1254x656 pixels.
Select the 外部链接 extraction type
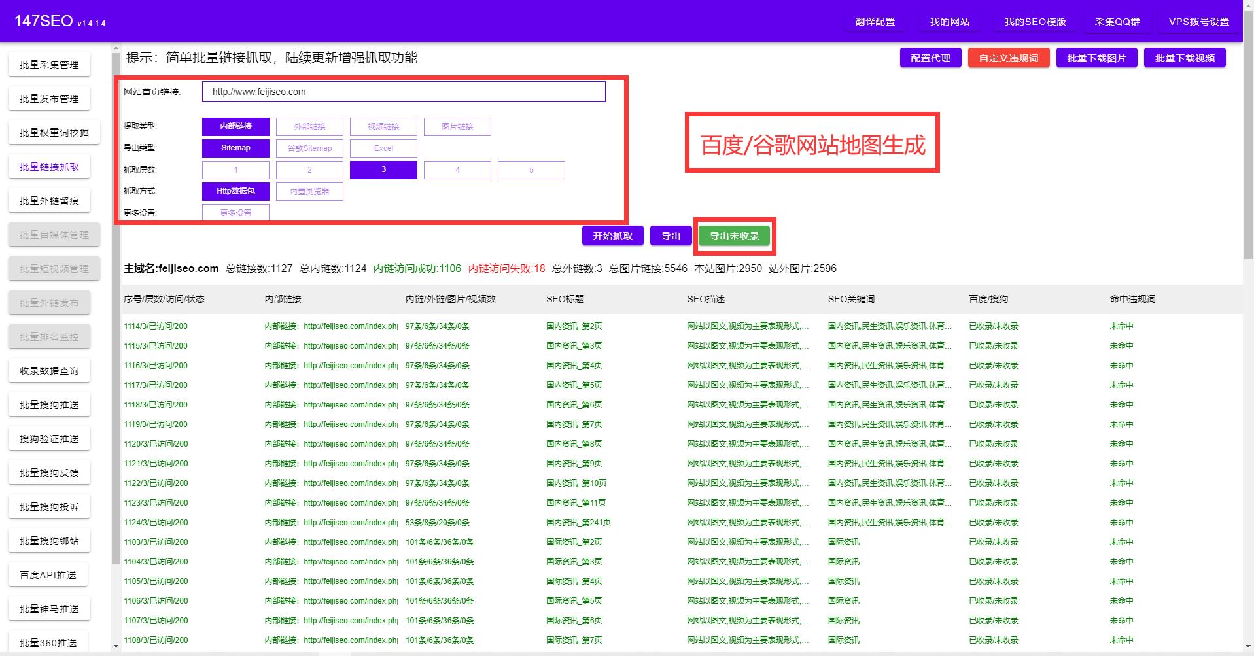[309, 126]
